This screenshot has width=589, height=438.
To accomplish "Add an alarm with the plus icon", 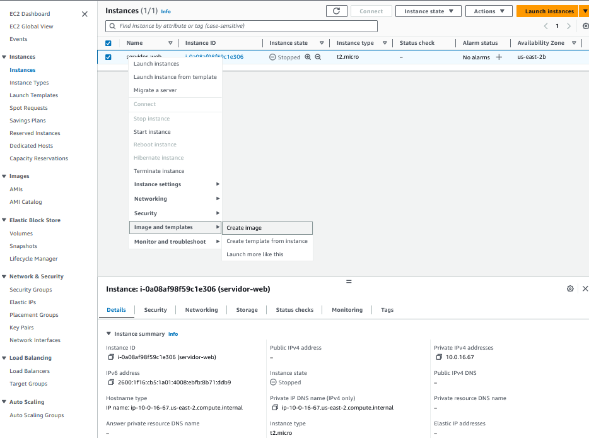I will 499,57.
